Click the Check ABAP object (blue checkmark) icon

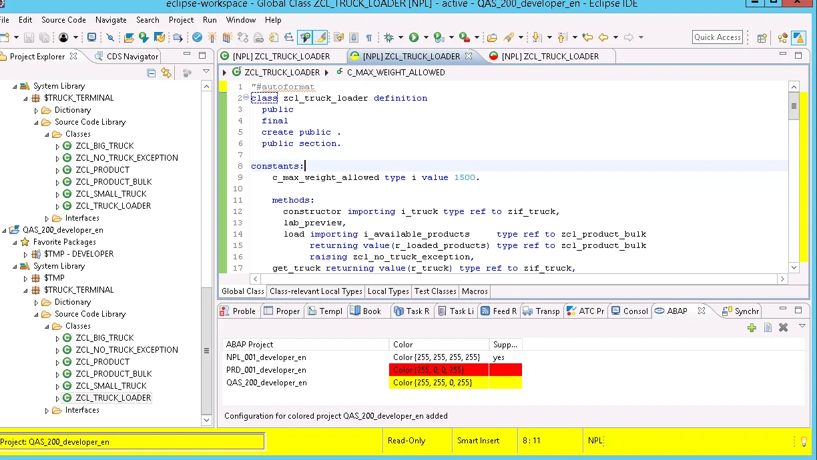197,37
